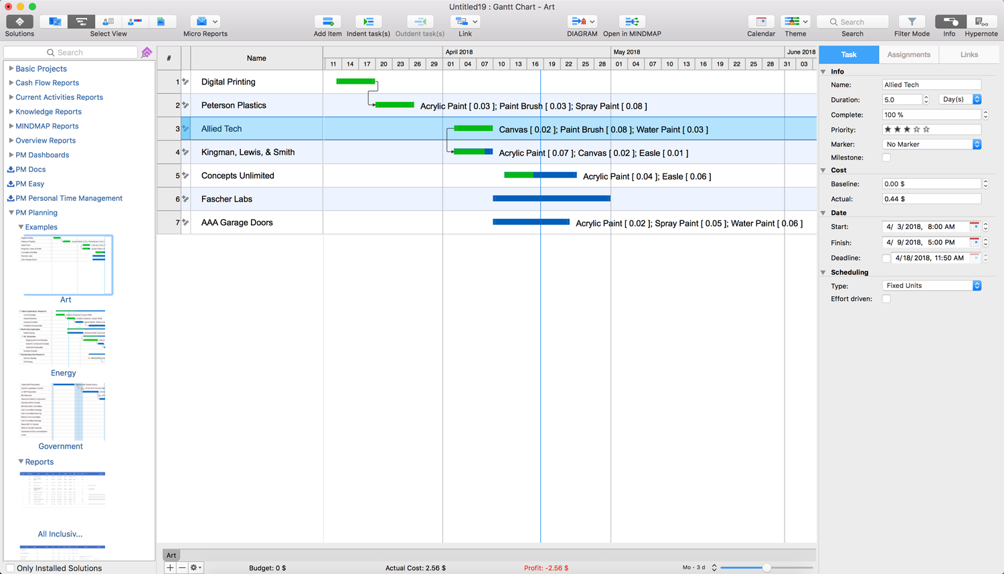Collapse PM Planning category
Image resolution: width=1004 pixels, height=574 pixels.
click(x=11, y=212)
